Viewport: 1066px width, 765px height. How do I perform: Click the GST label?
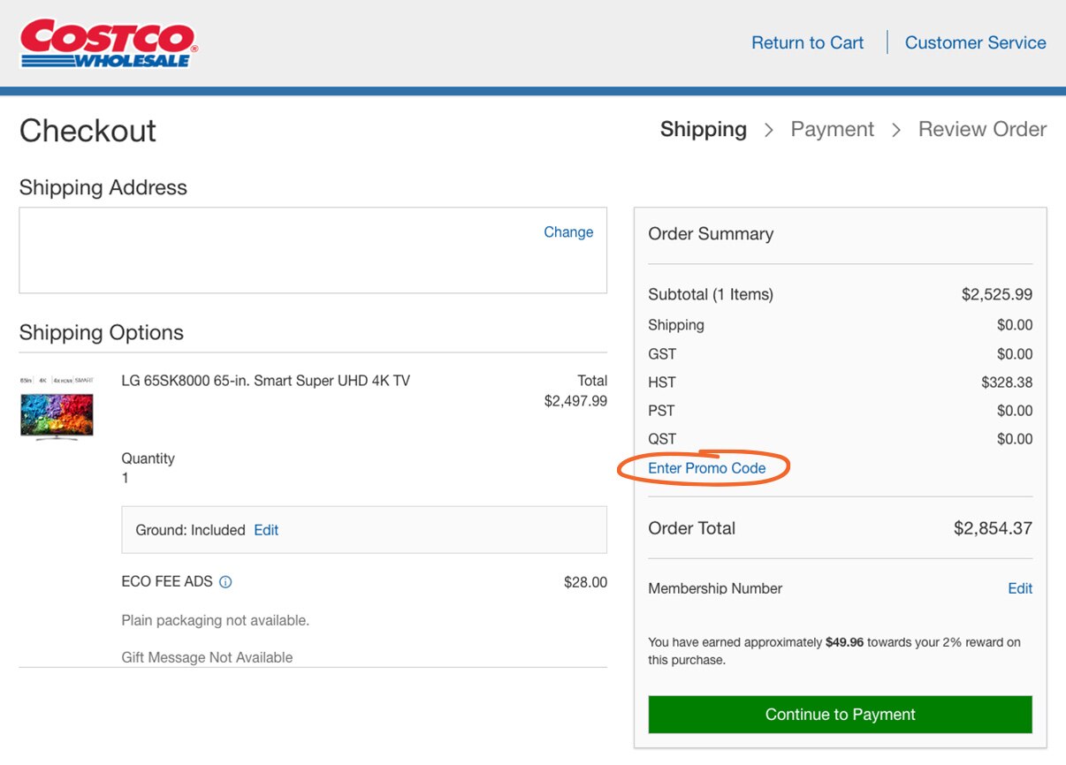click(x=662, y=354)
